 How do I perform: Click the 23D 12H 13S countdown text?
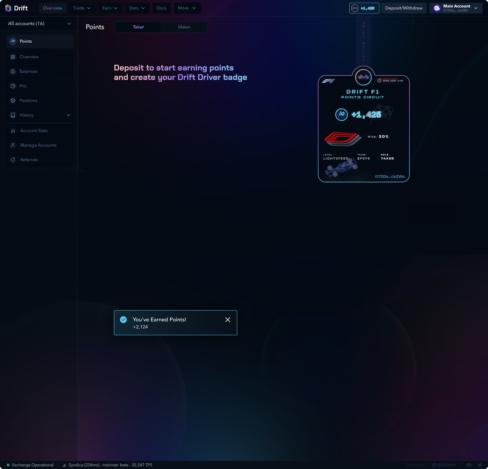pyautogui.click(x=393, y=81)
